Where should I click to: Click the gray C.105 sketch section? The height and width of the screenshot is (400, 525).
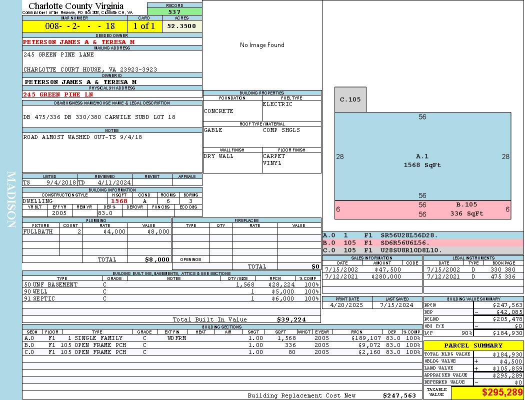click(x=350, y=99)
